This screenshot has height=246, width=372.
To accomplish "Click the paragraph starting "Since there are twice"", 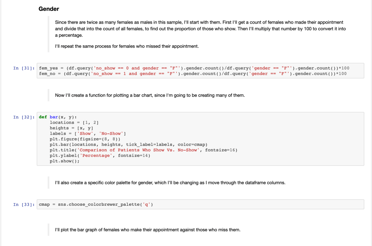I will (x=199, y=29).
